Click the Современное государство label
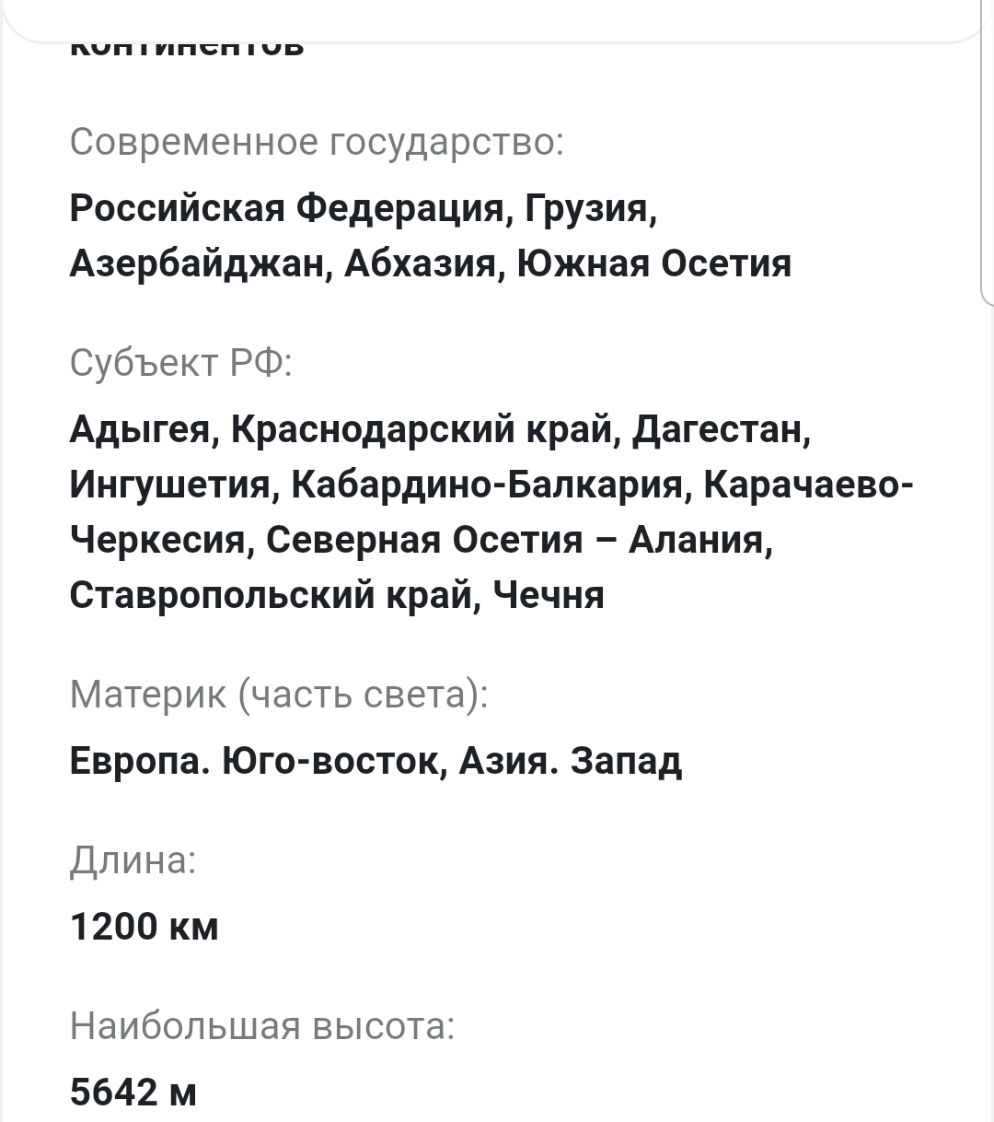994x1122 pixels. 317,143
